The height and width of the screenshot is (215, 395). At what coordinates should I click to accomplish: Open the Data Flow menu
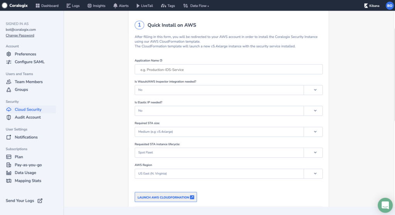[x=196, y=5]
